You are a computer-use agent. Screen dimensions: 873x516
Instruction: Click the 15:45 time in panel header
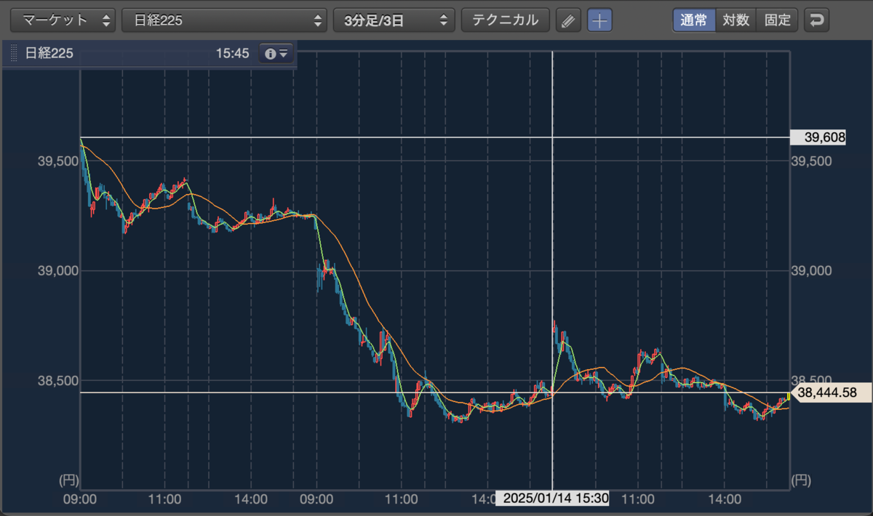233,54
